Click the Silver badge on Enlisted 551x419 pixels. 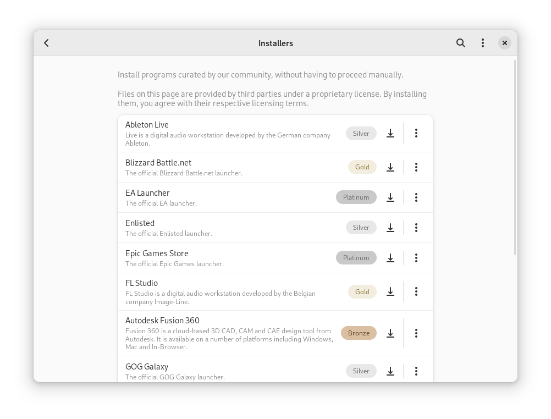click(361, 227)
